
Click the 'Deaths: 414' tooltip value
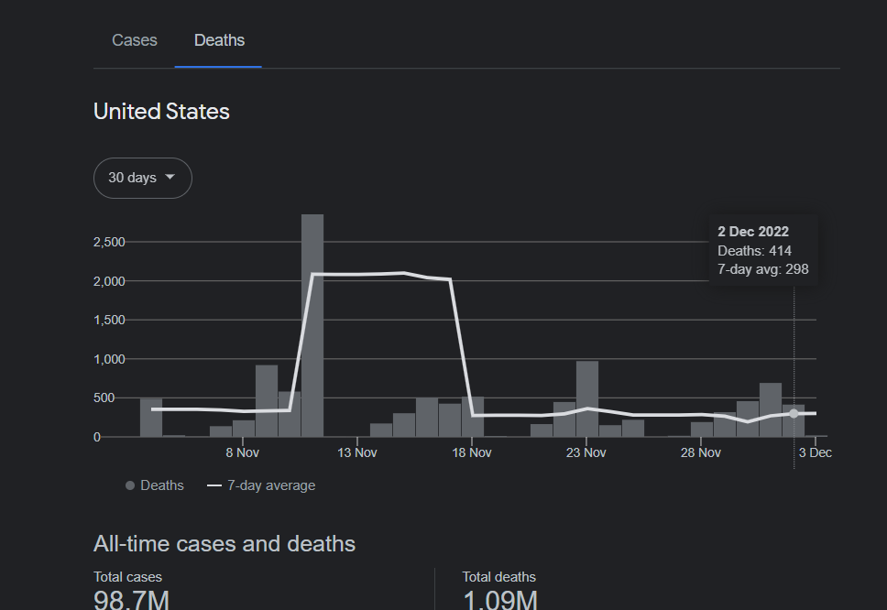click(755, 250)
